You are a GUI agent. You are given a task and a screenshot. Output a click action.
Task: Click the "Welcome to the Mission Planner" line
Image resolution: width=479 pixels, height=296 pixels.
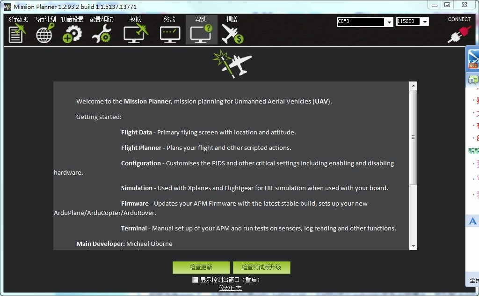pos(204,102)
